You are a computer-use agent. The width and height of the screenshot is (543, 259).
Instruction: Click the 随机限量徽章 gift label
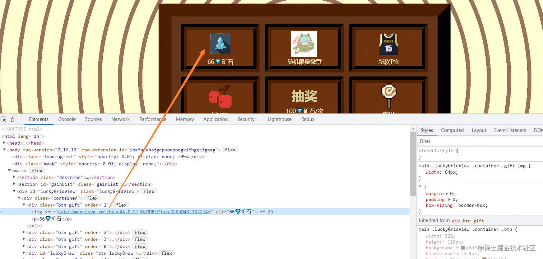point(304,62)
